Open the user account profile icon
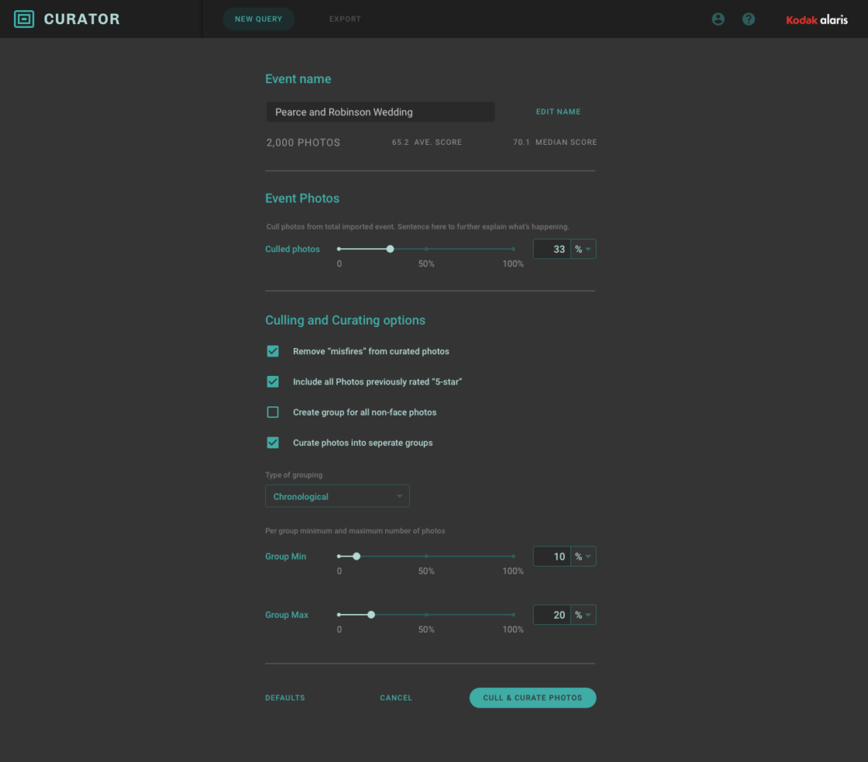 coord(718,19)
